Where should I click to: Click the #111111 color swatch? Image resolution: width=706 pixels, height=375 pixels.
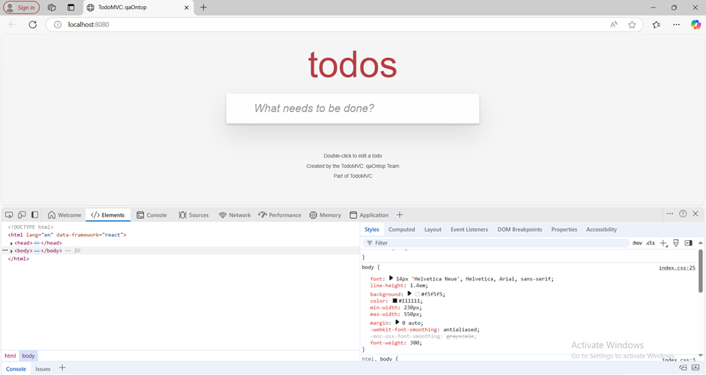(x=395, y=301)
